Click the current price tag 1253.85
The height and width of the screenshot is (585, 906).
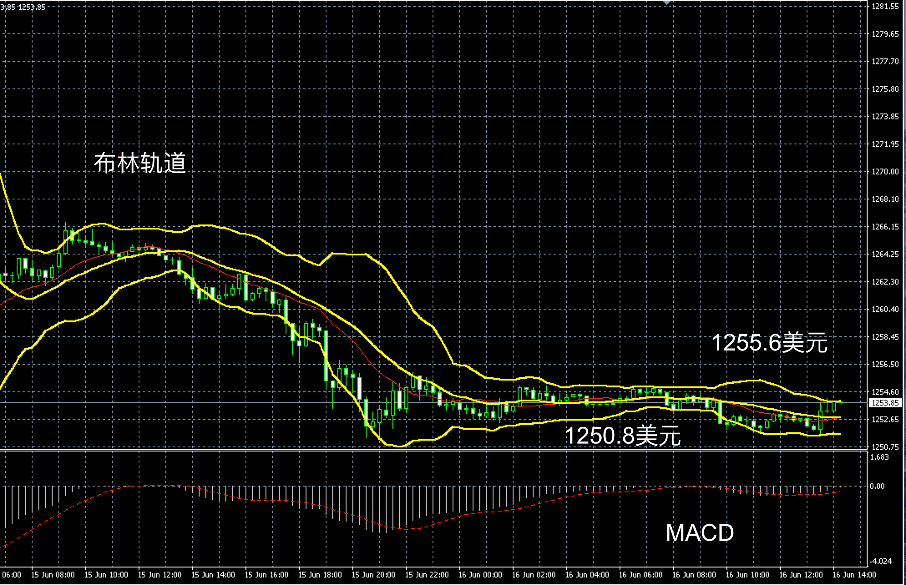coord(885,403)
